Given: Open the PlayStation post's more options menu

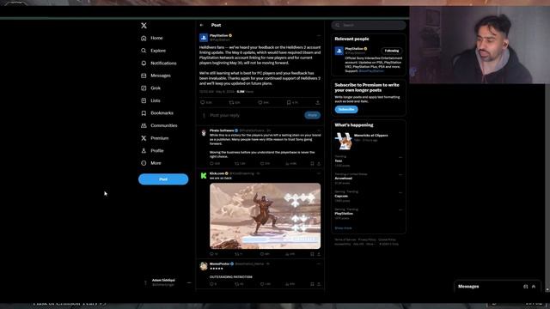Looking at the screenshot, I should point(318,35).
